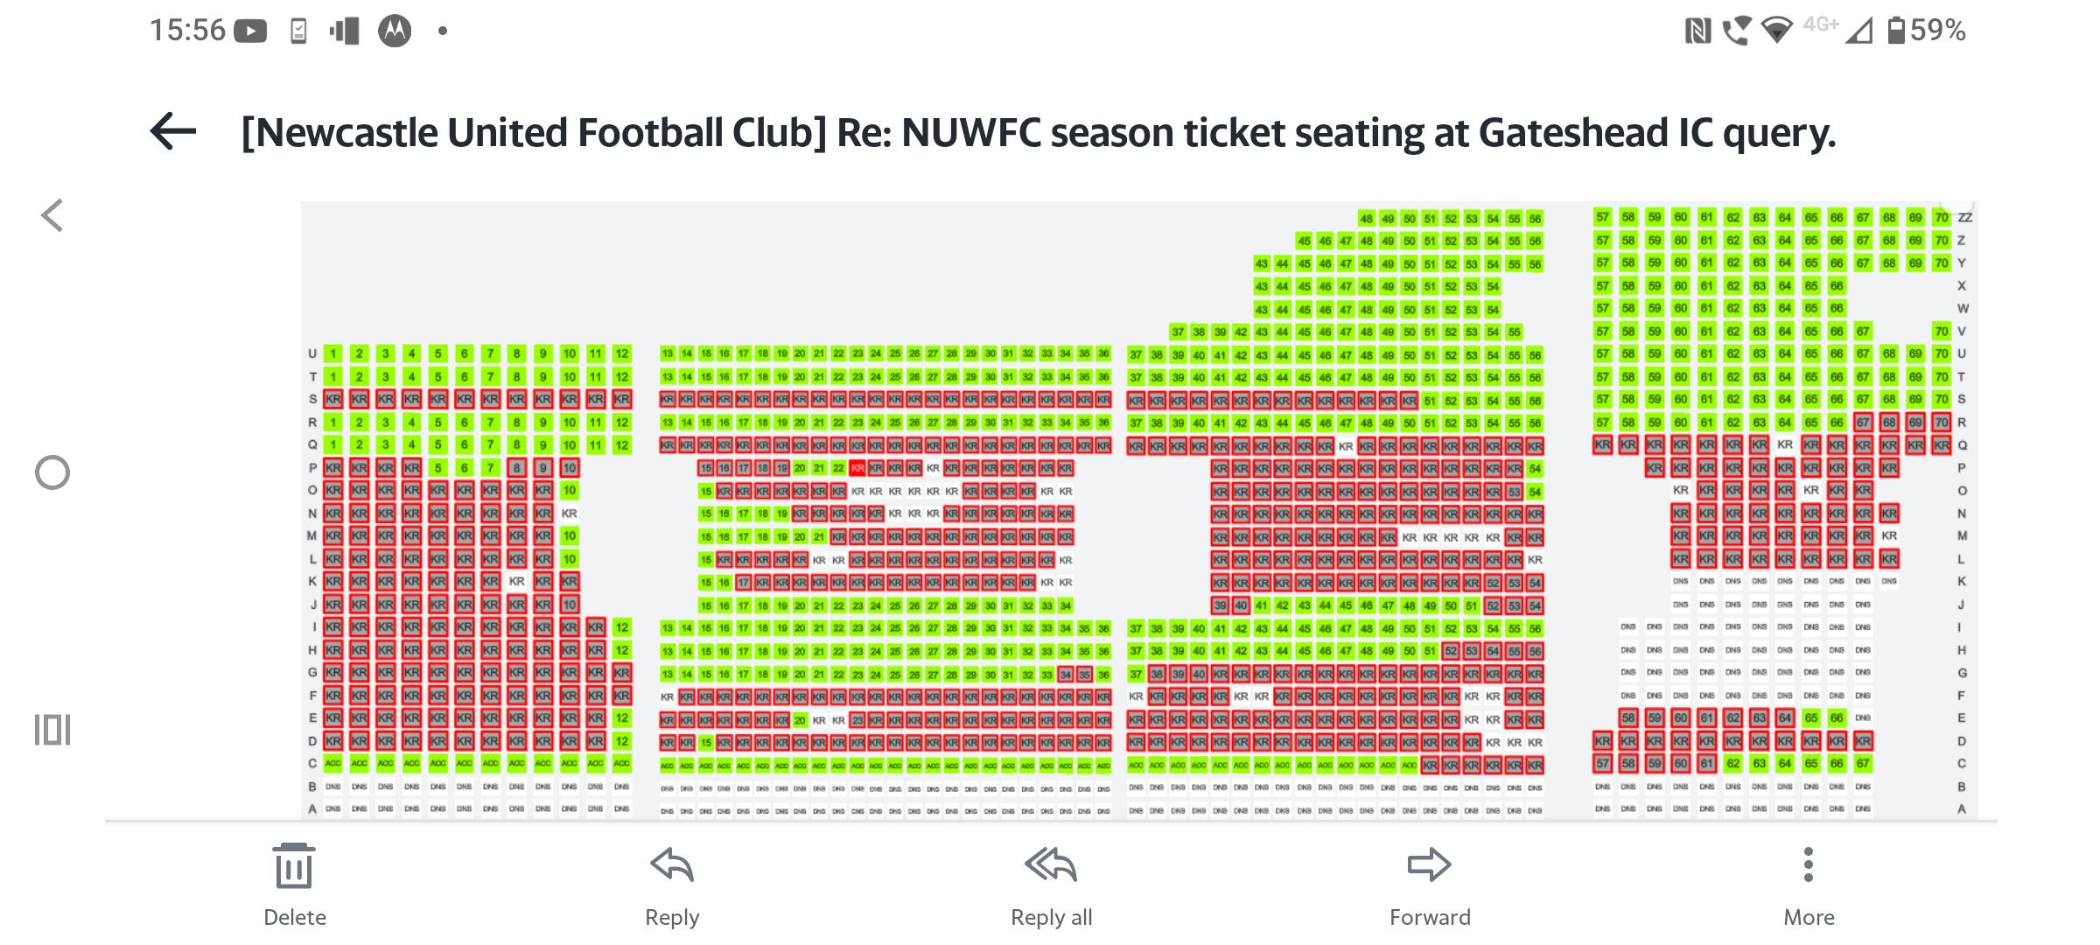This screenshot has height=945, width=2100.
Task: Tap the Delete label text
Action: pyautogui.click(x=295, y=917)
